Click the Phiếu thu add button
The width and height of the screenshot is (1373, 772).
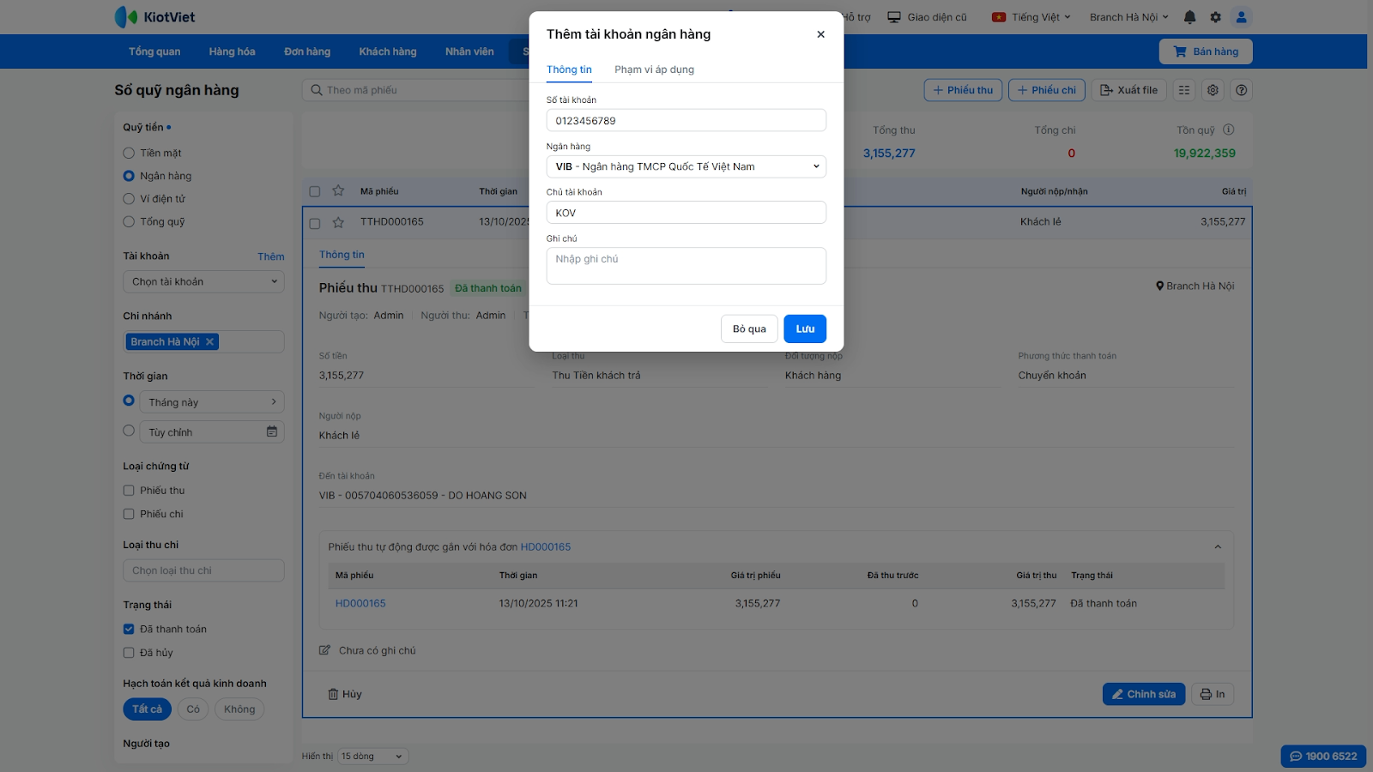coord(963,90)
